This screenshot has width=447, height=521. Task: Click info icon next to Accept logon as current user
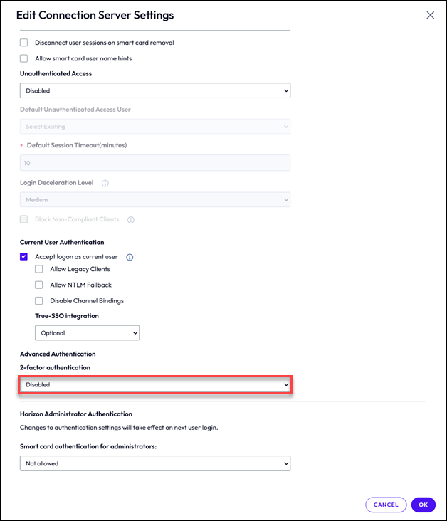(130, 257)
